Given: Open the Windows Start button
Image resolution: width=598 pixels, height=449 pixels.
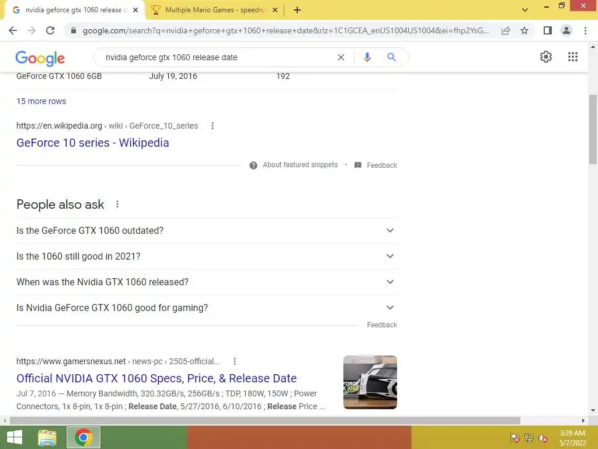Looking at the screenshot, I should (x=14, y=437).
